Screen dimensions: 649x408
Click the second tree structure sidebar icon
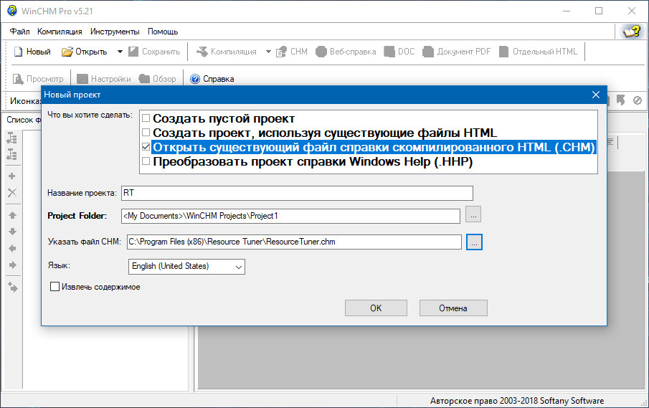tap(12, 154)
